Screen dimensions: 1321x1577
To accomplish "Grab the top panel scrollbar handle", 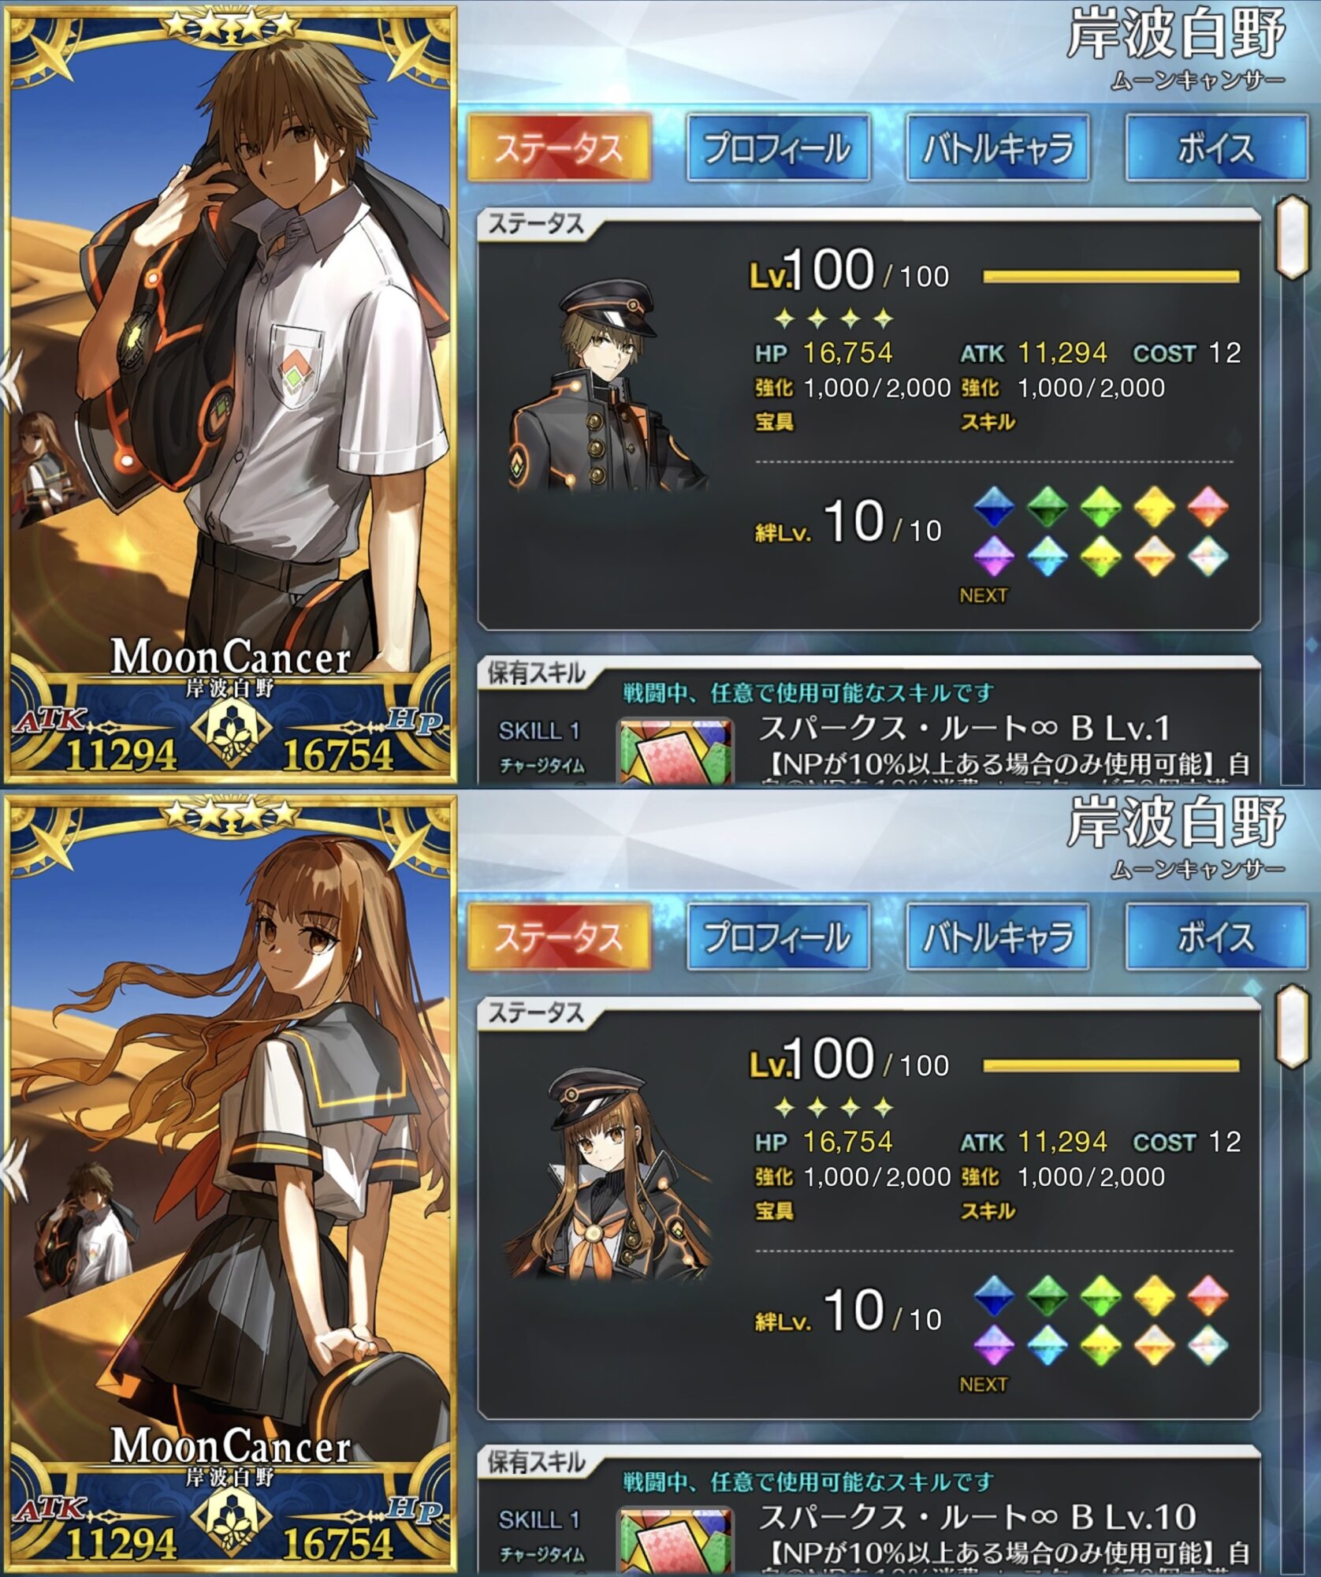I will click(1293, 237).
